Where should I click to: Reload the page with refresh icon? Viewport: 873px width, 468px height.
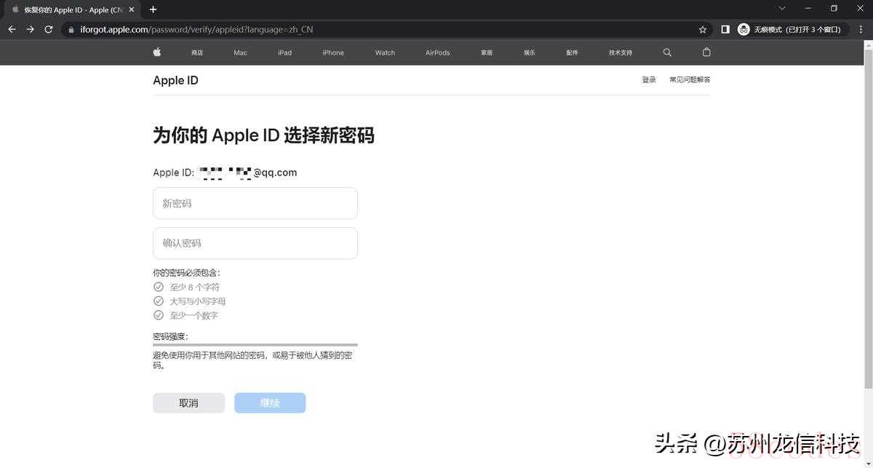49,29
